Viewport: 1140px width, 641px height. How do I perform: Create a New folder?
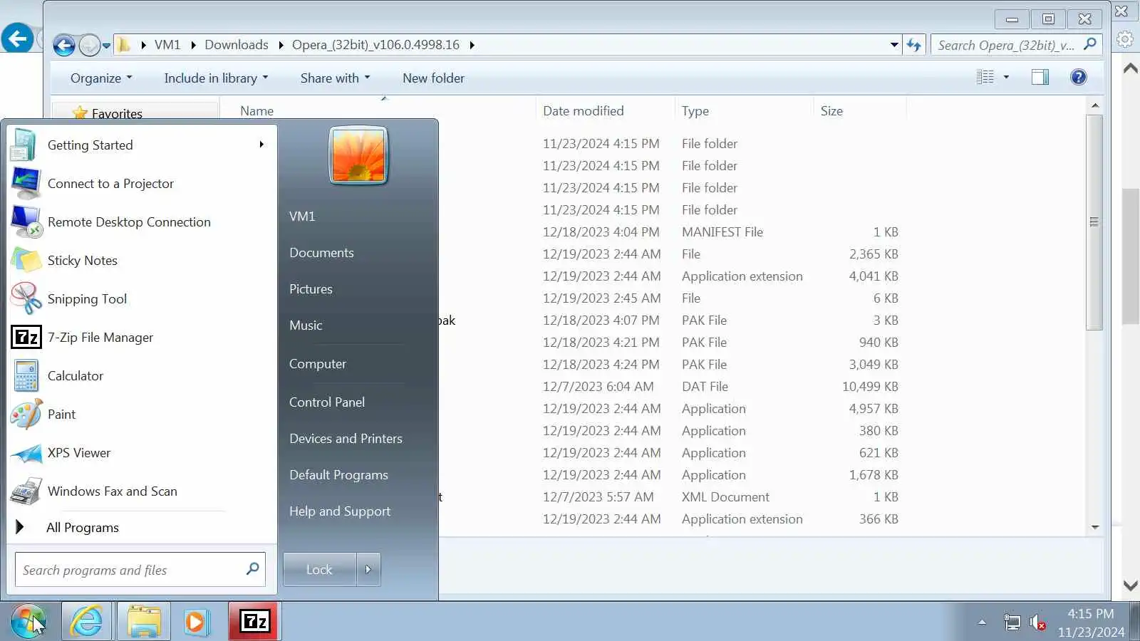tap(433, 78)
